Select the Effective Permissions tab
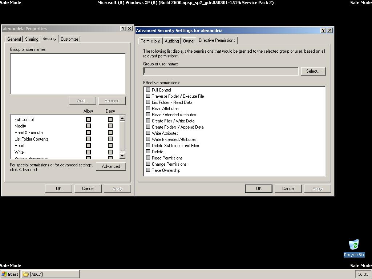Screen dimensions: 372x279 click(x=217, y=40)
